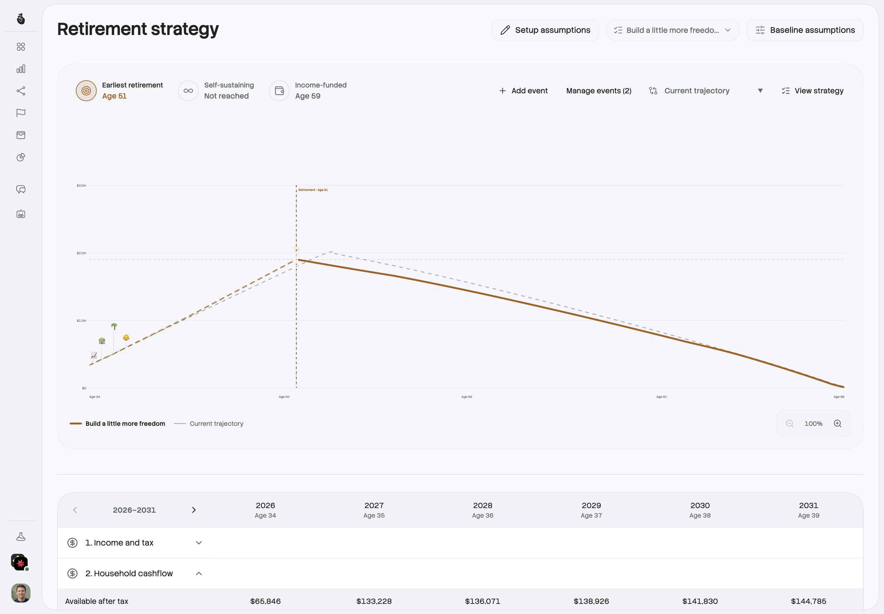884x614 pixels.
Task: Click the 2031 Age 39 column header
Action: [808, 510]
